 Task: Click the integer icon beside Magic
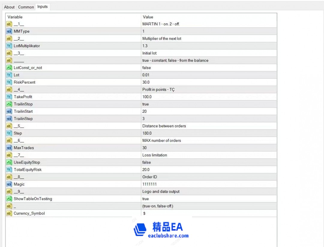click(x=9, y=184)
